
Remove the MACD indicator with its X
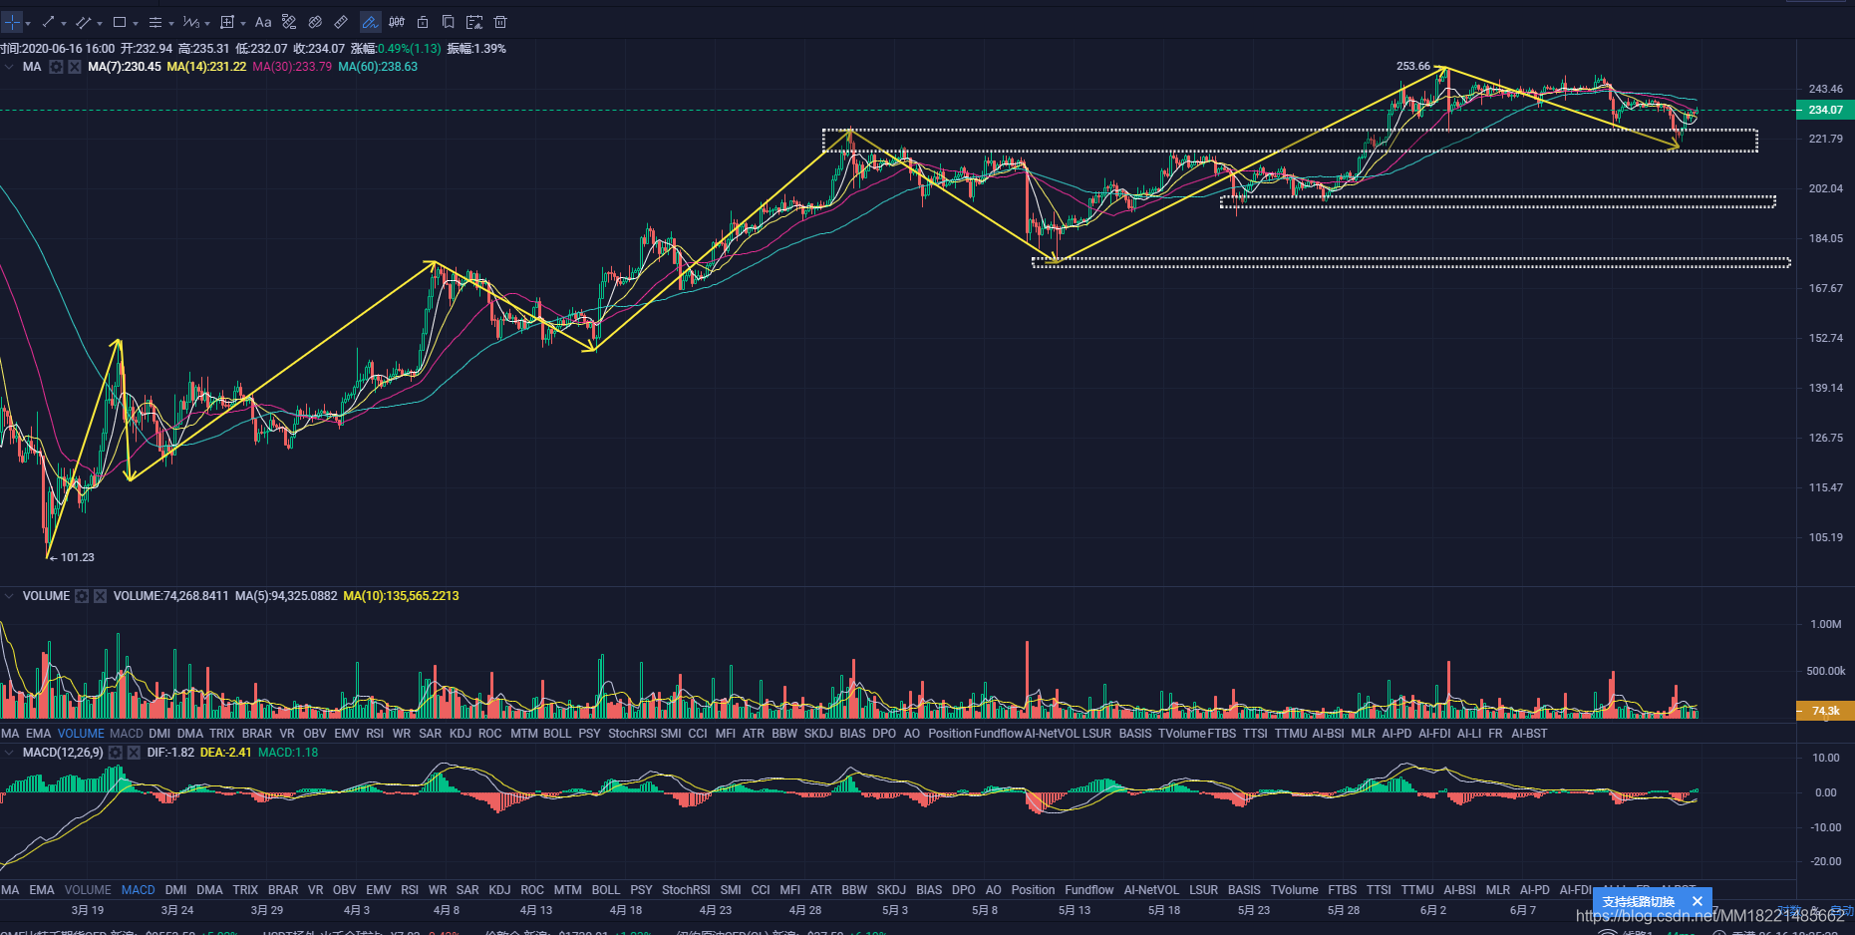134,753
